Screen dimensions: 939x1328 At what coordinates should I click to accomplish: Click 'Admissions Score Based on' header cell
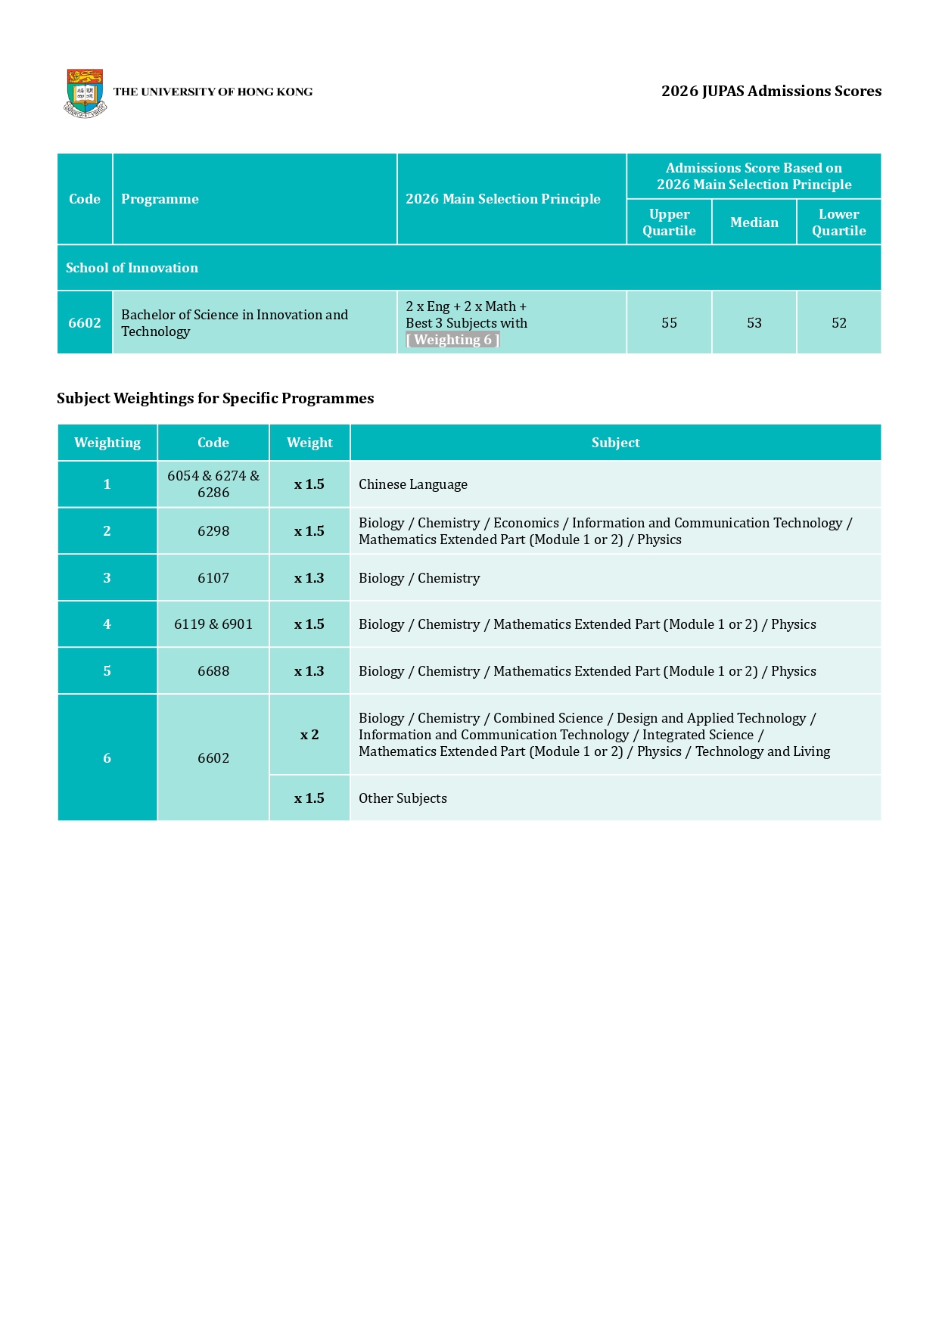[754, 176]
